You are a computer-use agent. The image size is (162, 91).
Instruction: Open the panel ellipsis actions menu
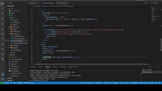(x=154, y=67)
